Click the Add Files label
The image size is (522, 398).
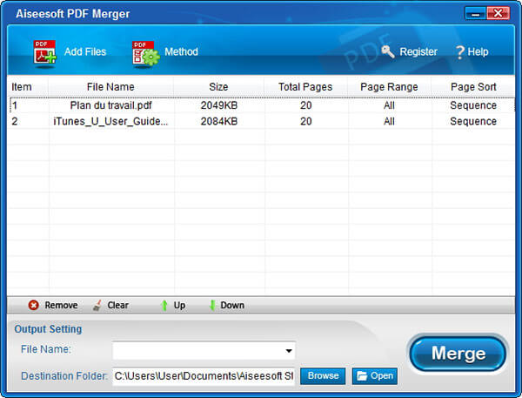[85, 51]
